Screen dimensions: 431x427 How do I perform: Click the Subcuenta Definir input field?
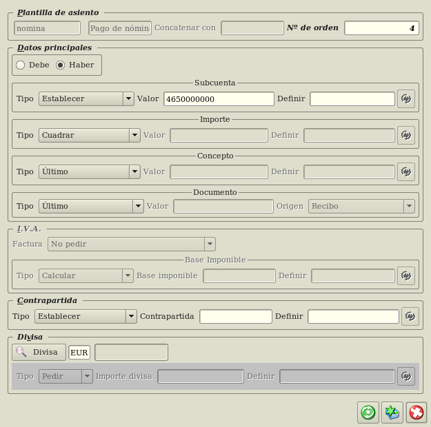352,99
